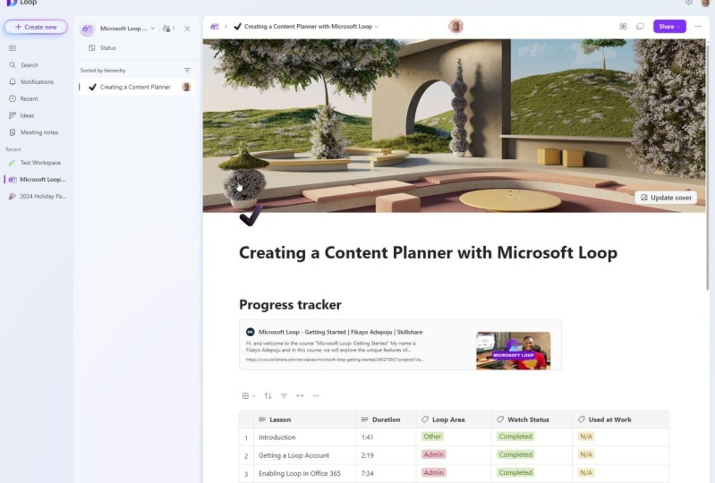Click the user profile avatar at top right
The image size is (715, 483).
tap(704, 3)
